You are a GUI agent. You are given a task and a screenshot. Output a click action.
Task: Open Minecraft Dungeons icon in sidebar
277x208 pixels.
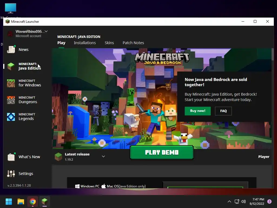[11, 100]
